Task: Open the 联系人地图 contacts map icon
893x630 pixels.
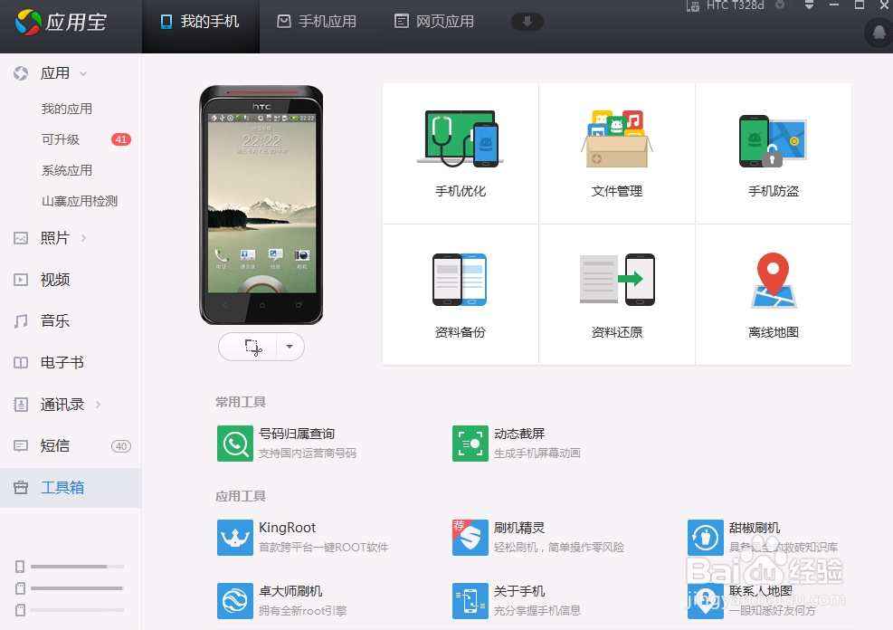Action: [x=705, y=600]
